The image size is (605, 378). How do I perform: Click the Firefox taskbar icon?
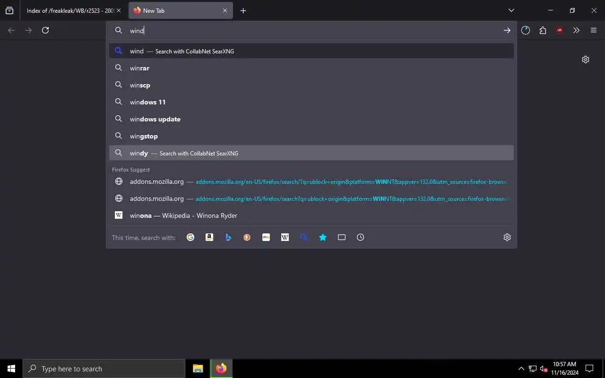pos(221,369)
